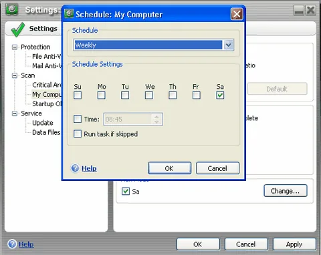
Task: Enable the Th day checkbox
Action: [x=173, y=95]
